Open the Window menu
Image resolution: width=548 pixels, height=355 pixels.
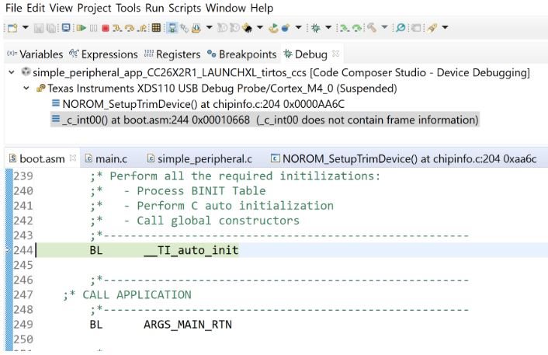click(226, 8)
